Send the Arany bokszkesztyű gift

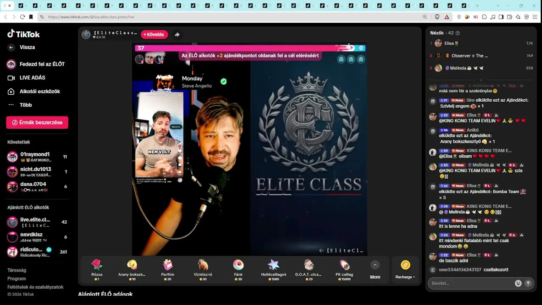(132, 270)
